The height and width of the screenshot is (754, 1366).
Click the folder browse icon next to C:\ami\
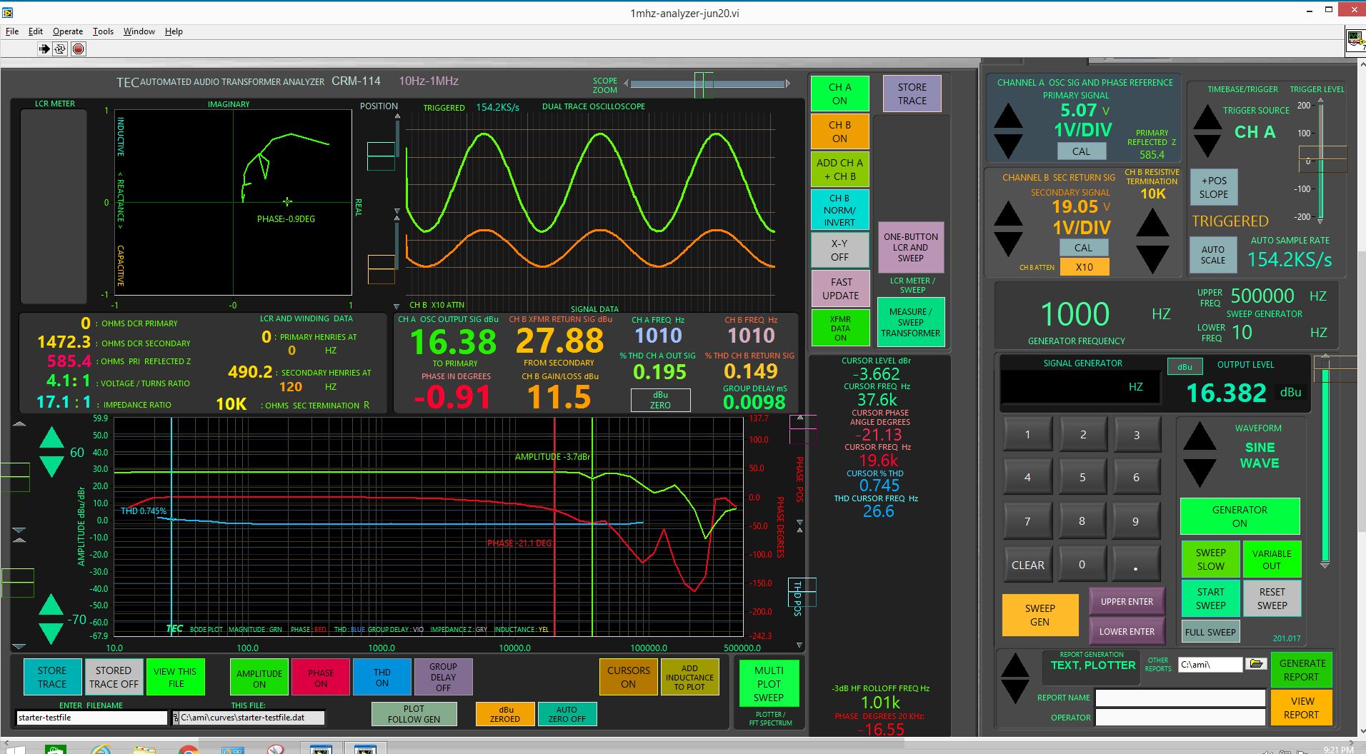click(x=1255, y=664)
